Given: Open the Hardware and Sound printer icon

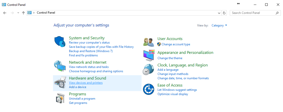Looking at the screenshot, I should click(x=60, y=82).
